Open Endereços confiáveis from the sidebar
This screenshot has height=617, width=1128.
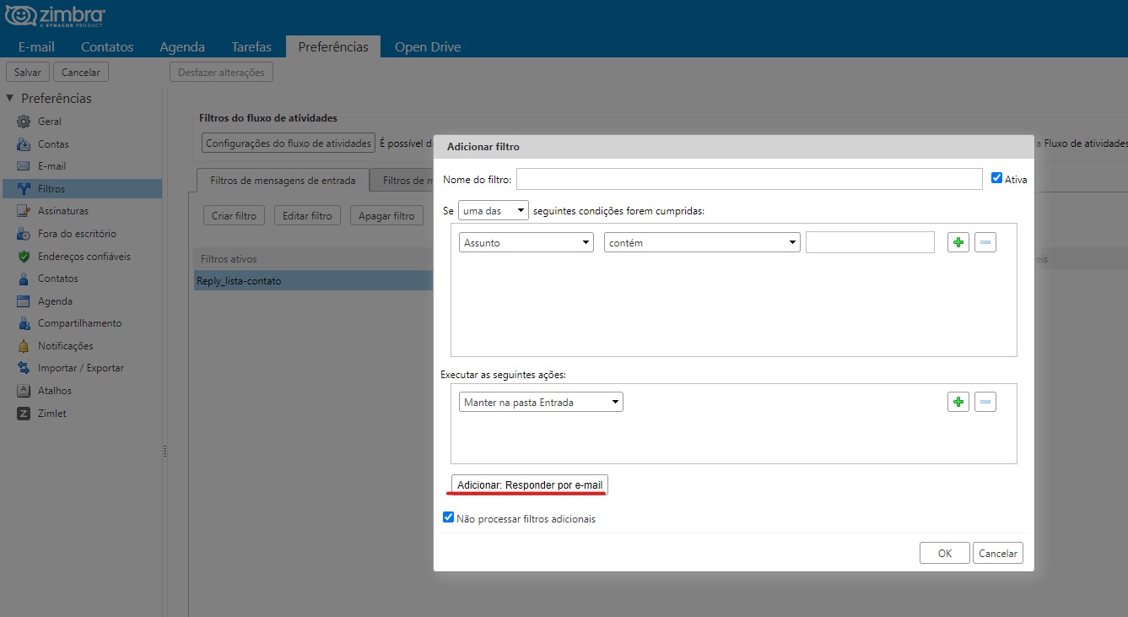(84, 257)
